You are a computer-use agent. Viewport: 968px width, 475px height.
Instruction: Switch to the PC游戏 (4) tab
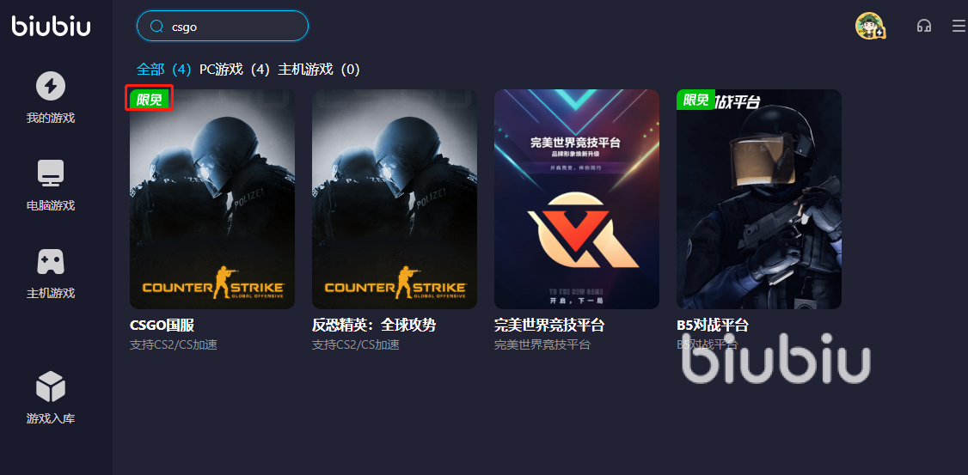coord(236,70)
